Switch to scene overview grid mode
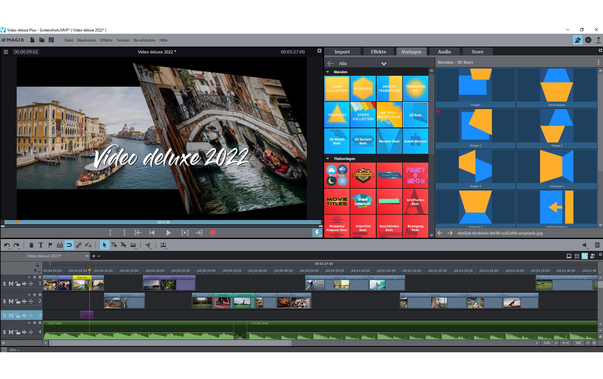 577,256
